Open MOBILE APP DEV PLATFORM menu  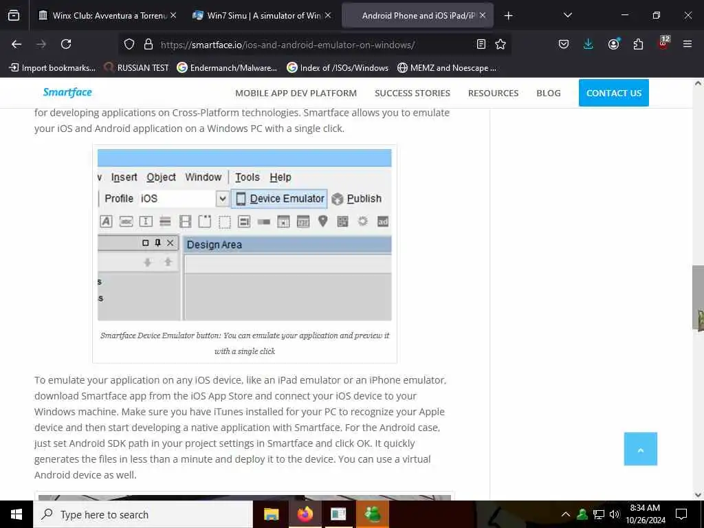(296, 93)
